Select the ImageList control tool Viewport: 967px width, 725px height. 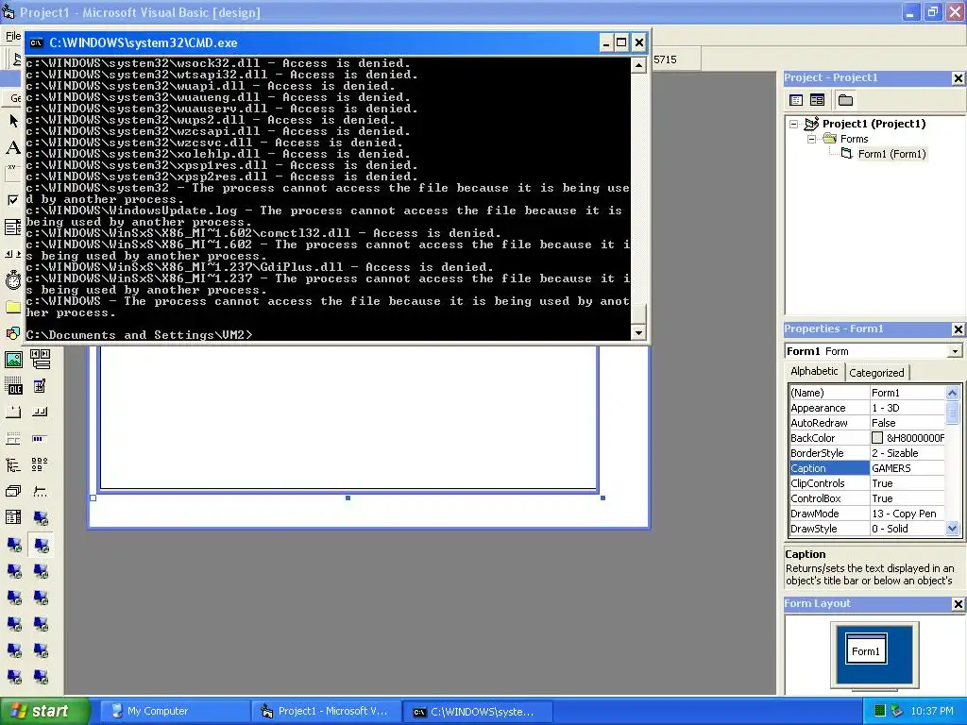click(x=13, y=492)
